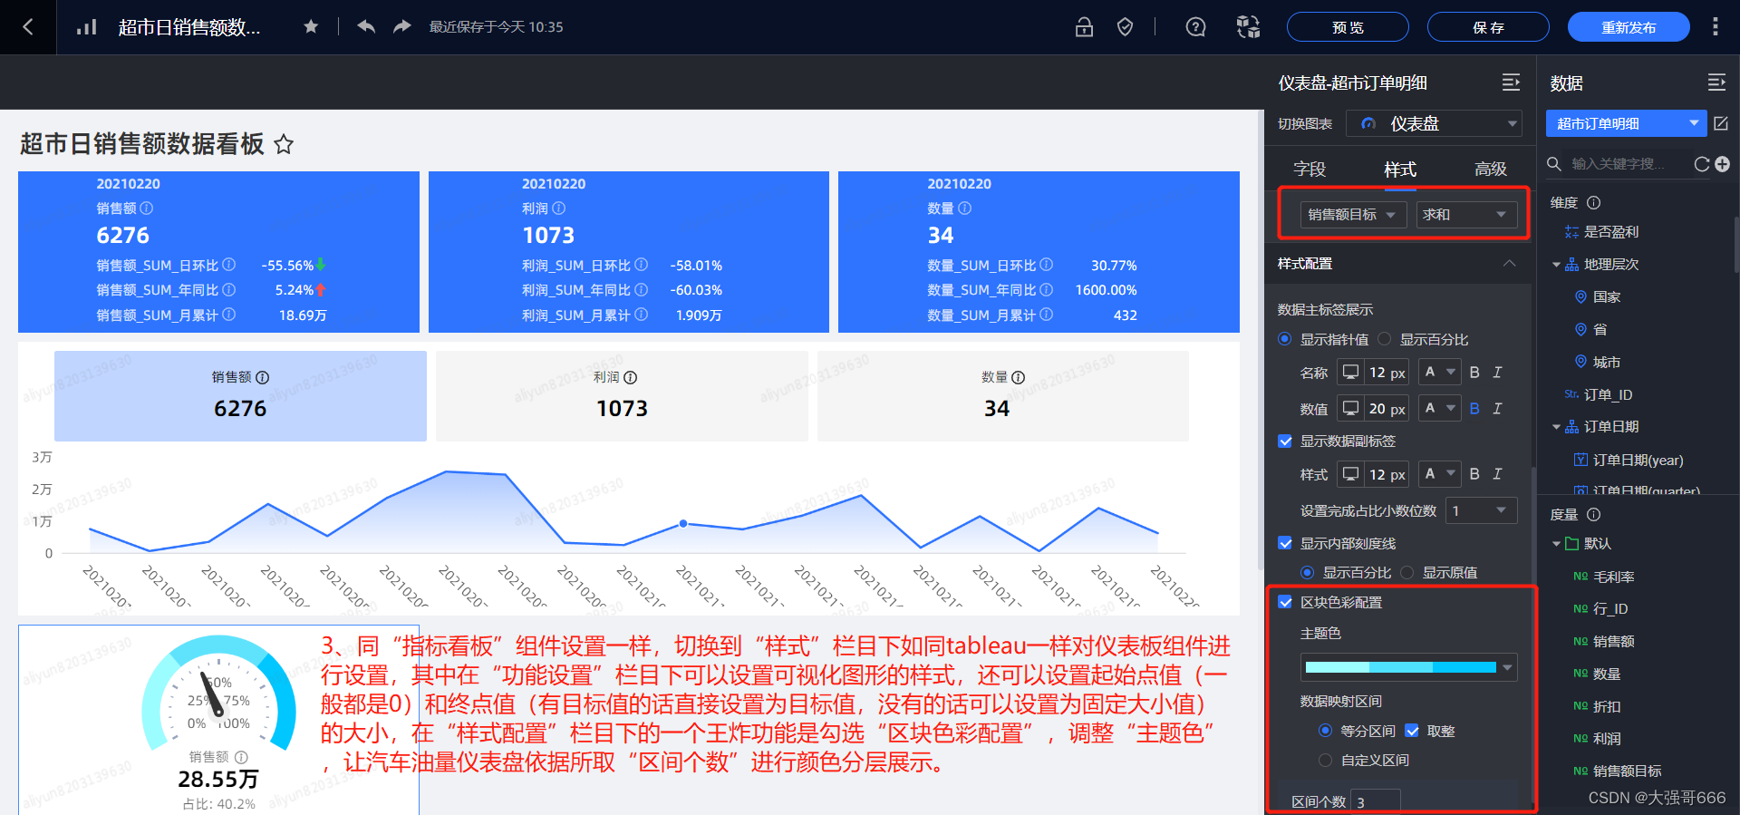Viewport: 1740px width, 815px height.
Task: Select 显示百分比 radio under 数据主标签展示
Action: coord(1384,339)
